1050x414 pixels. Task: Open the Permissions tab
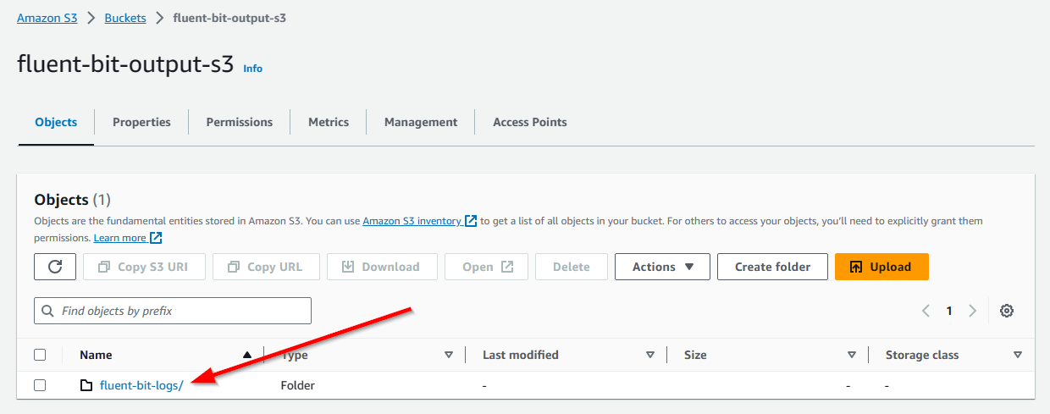[x=240, y=122]
